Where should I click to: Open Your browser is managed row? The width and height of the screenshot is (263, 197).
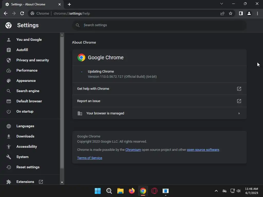click(159, 113)
